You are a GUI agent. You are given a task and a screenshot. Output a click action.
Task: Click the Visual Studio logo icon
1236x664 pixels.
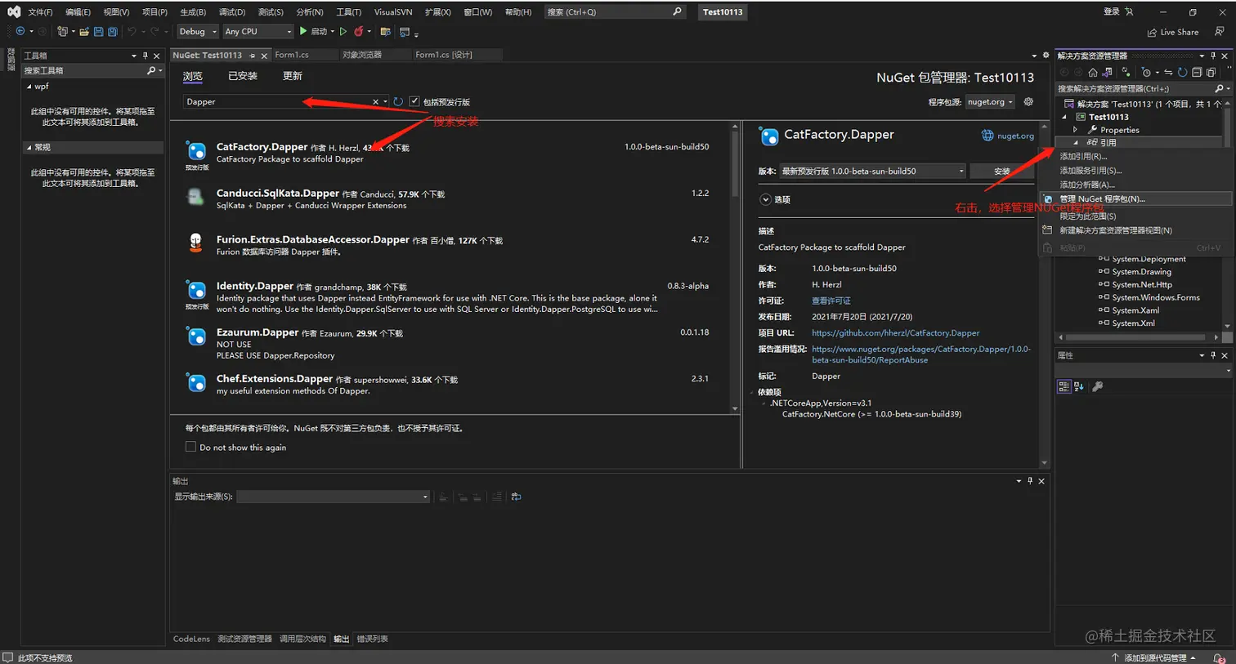(x=13, y=11)
